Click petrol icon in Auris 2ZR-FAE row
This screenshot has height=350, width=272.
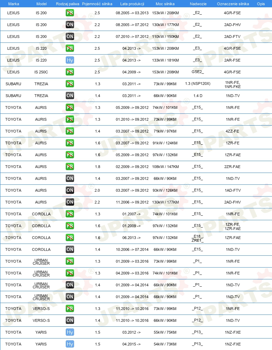click(70, 167)
